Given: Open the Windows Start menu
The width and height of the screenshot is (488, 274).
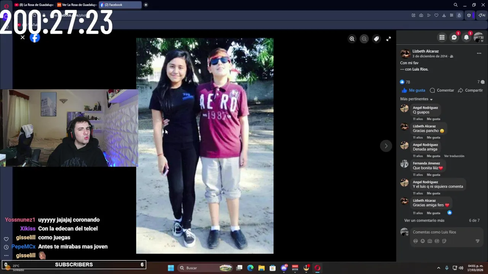Looking at the screenshot, I should coord(171,268).
